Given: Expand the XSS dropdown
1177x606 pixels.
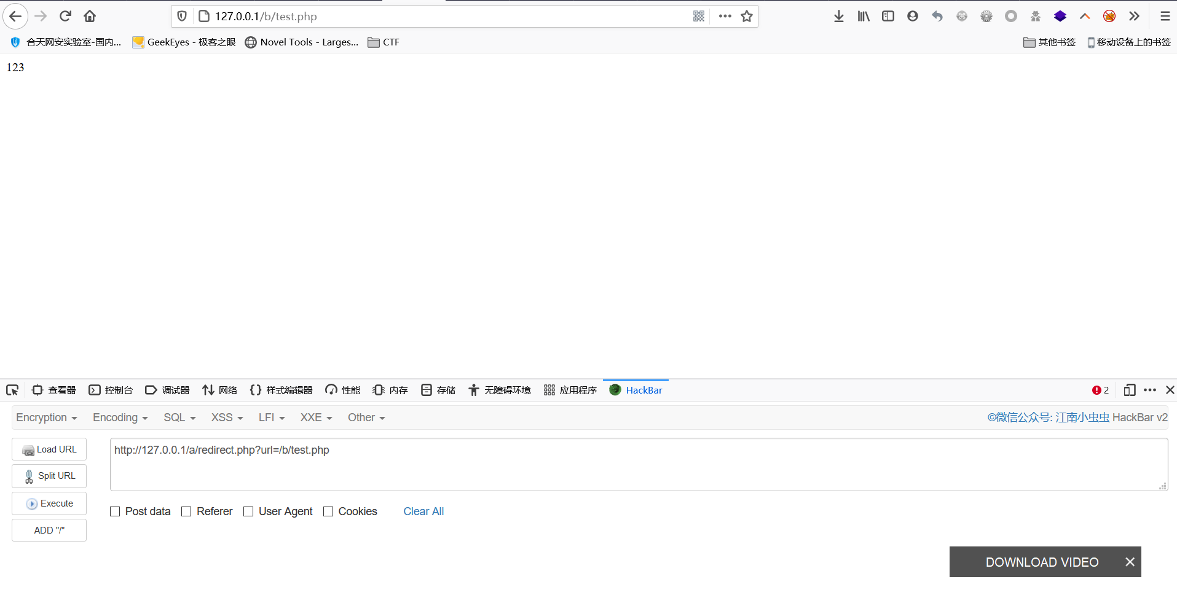Looking at the screenshot, I should click(x=227, y=418).
